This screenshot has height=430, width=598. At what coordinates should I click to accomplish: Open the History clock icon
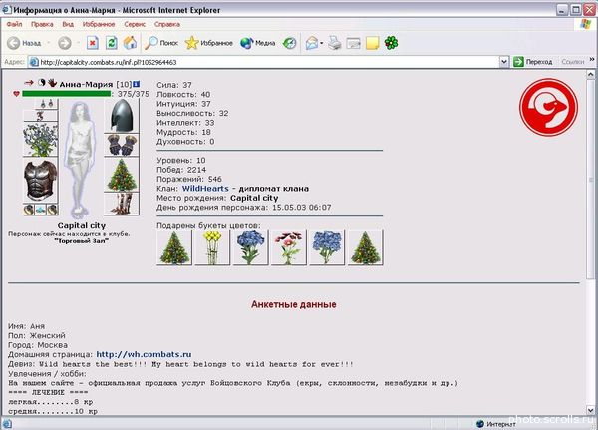289,43
